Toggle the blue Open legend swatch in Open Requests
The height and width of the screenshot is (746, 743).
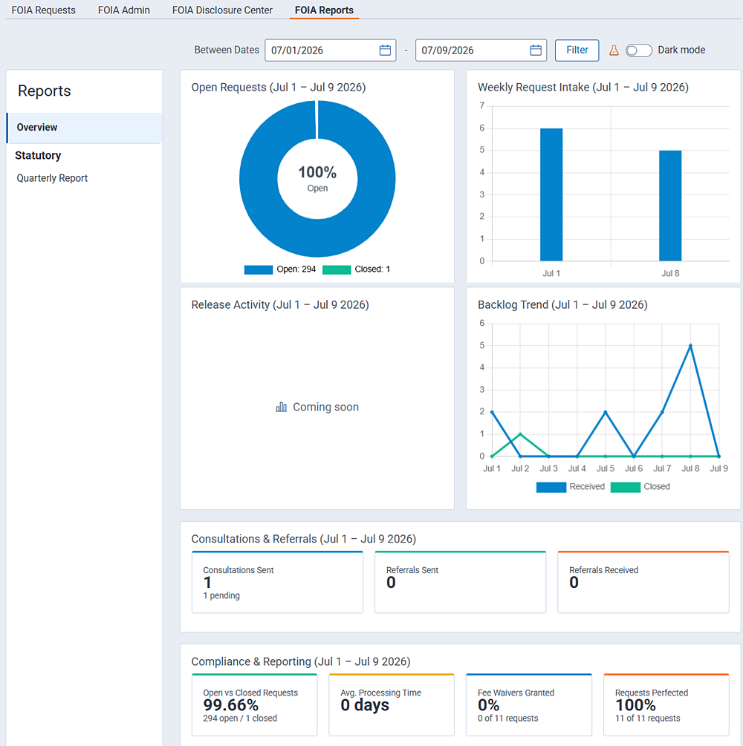258,269
